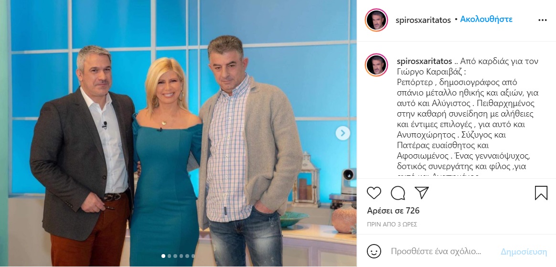Open the avatar beside the caption text

[376, 65]
